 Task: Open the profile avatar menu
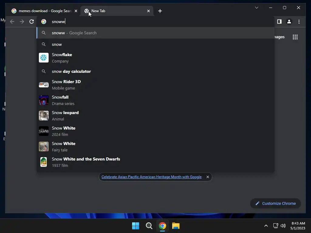(289, 22)
